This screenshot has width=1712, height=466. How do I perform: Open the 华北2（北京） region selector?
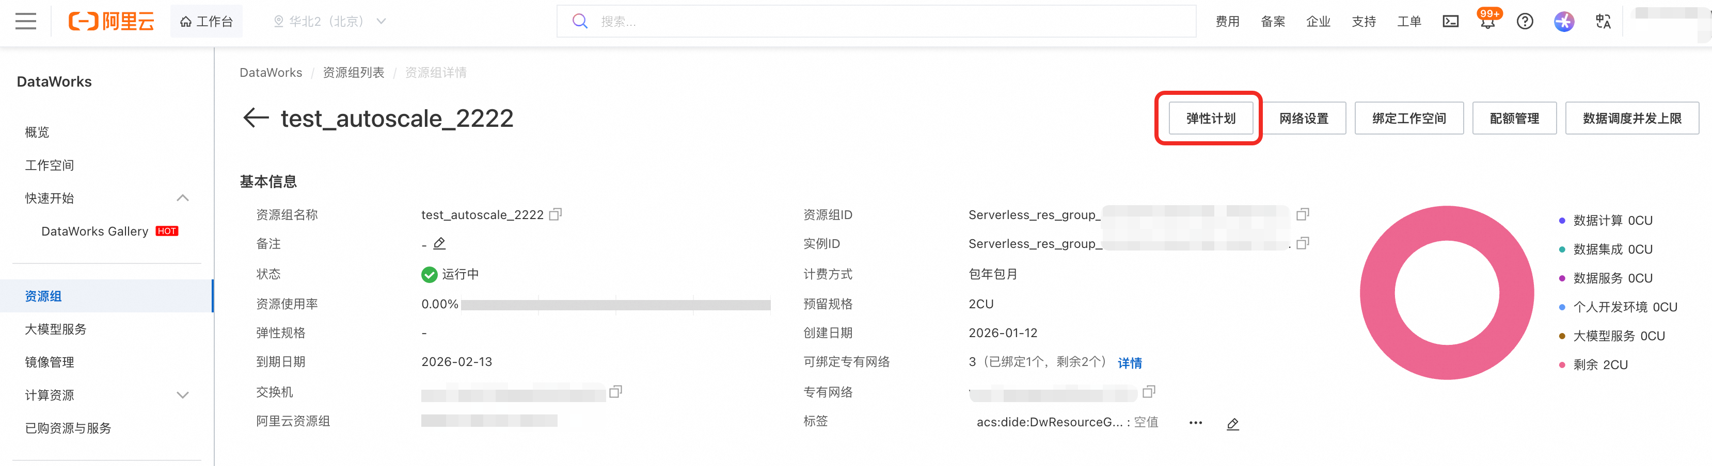pos(329,21)
